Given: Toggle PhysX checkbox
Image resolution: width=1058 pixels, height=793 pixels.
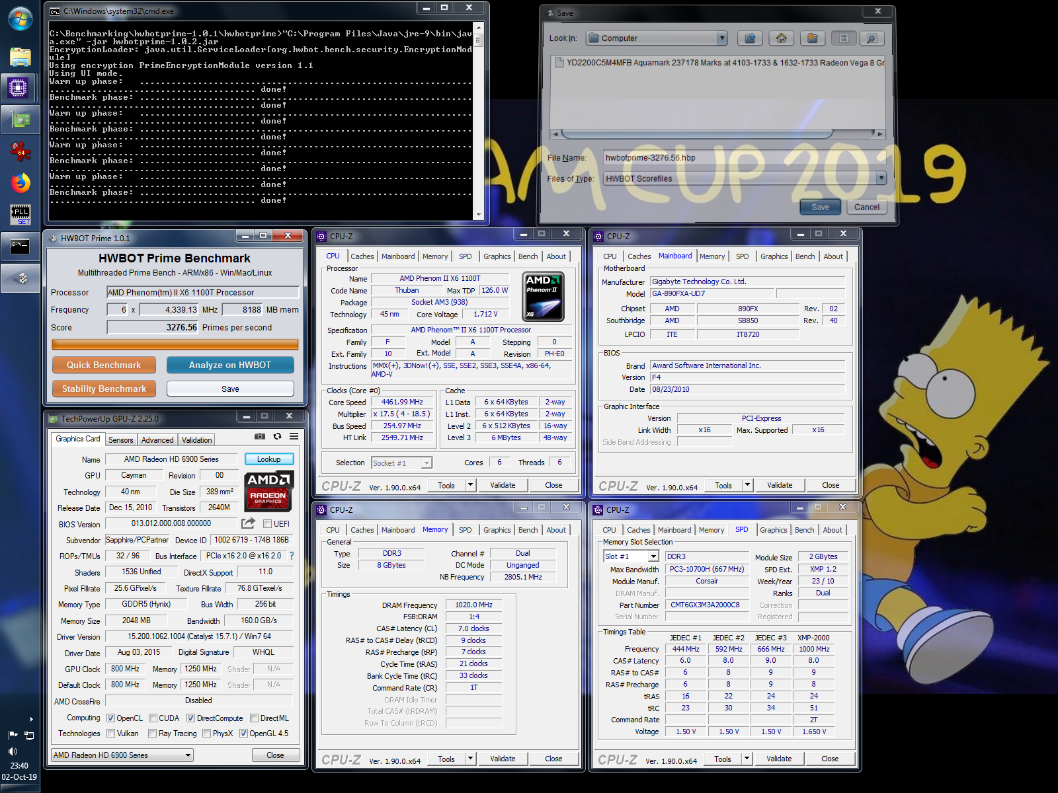Looking at the screenshot, I should pyautogui.click(x=207, y=734).
